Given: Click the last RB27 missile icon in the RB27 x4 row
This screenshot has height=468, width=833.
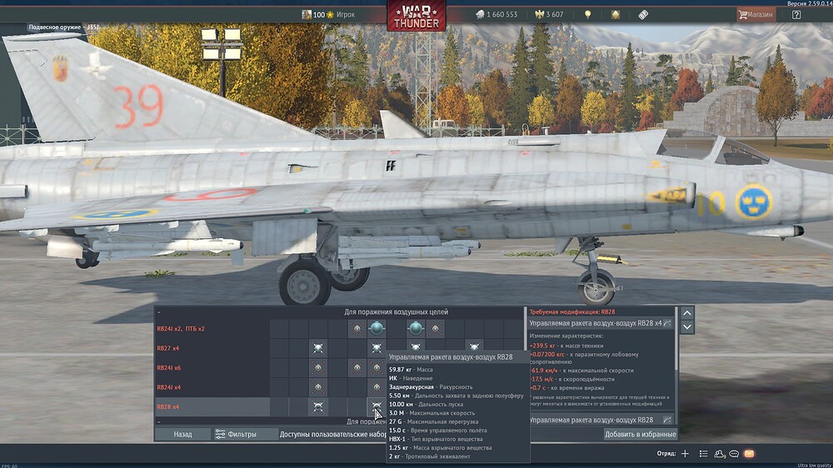Looking at the screenshot, I should [x=474, y=347].
